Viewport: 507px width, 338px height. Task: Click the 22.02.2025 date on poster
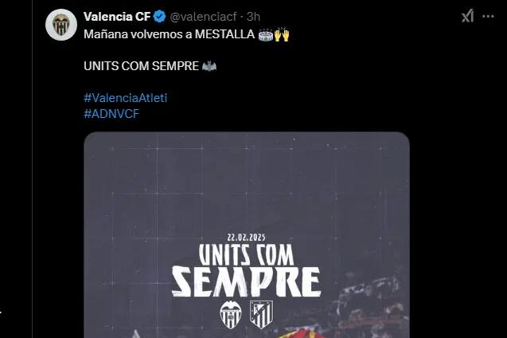pos(247,238)
